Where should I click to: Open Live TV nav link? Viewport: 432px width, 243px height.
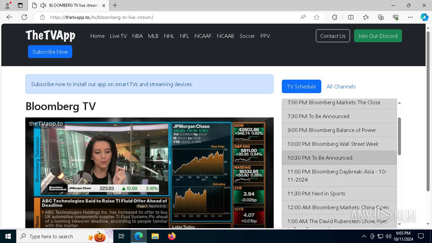tap(118, 36)
